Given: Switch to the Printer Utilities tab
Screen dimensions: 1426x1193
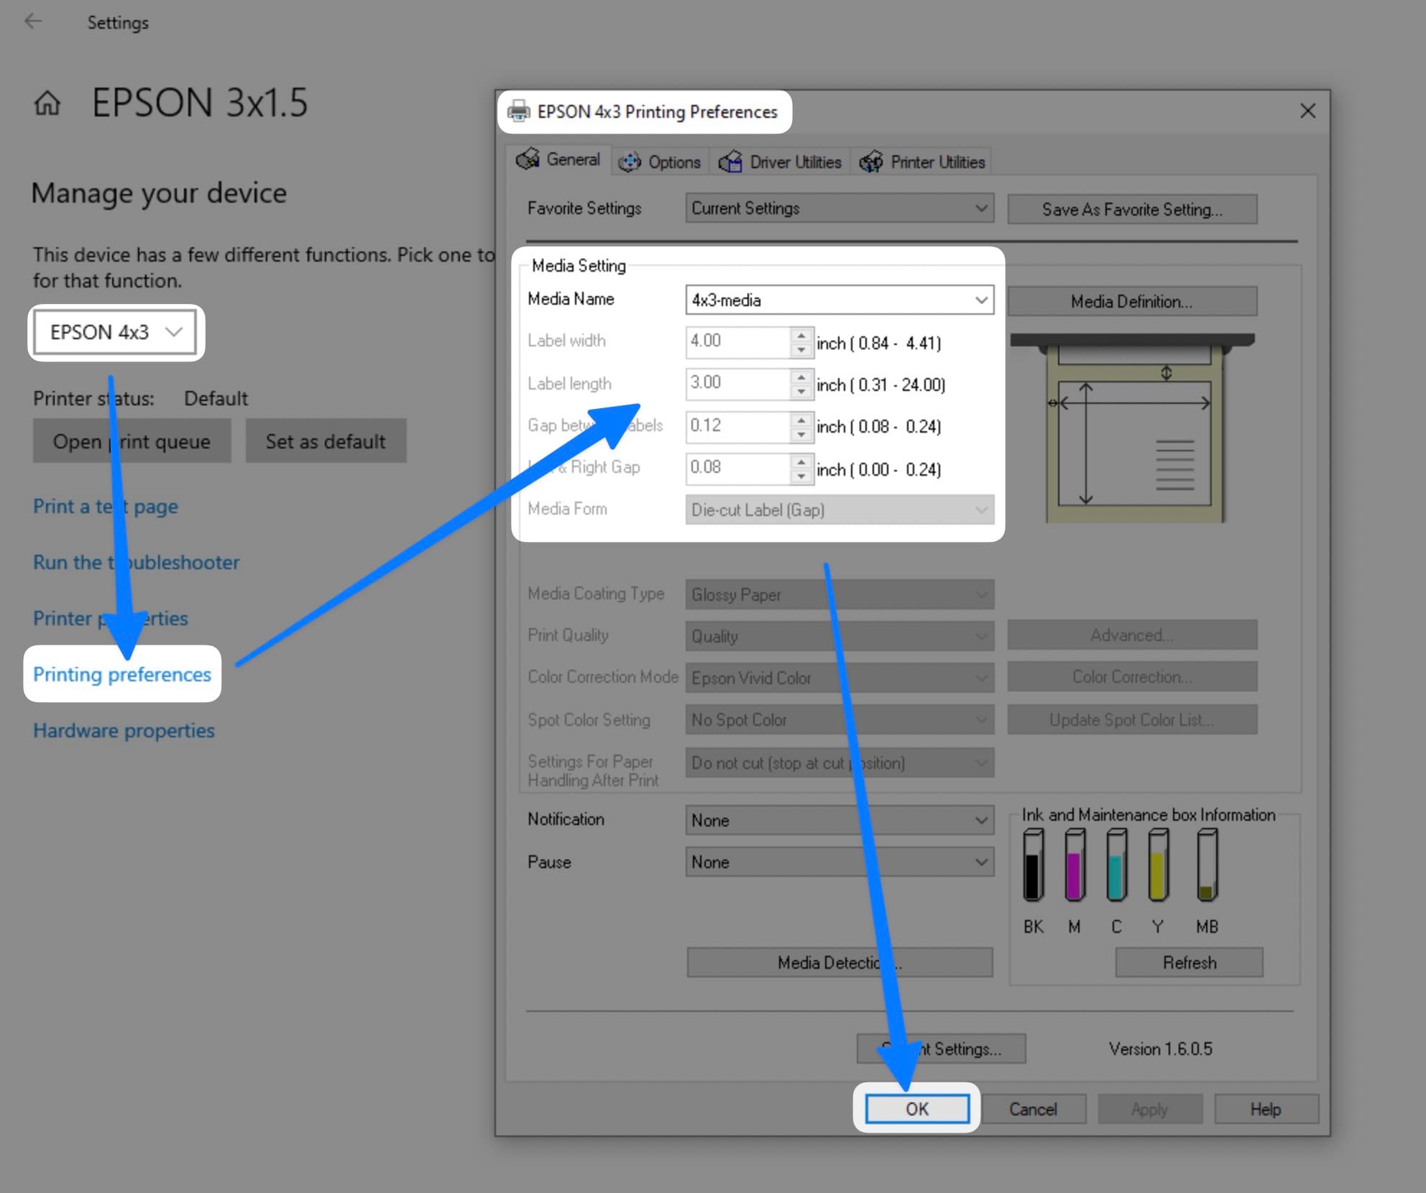Looking at the screenshot, I should (x=923, y=162).
